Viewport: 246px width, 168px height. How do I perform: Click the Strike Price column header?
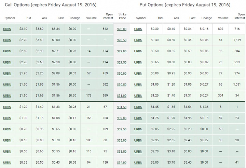122,16
